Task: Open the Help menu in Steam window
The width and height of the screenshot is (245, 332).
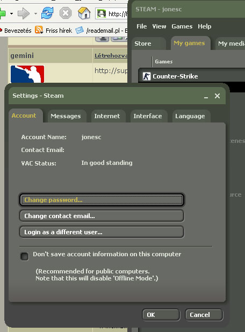Action: (x=205, y=26)
